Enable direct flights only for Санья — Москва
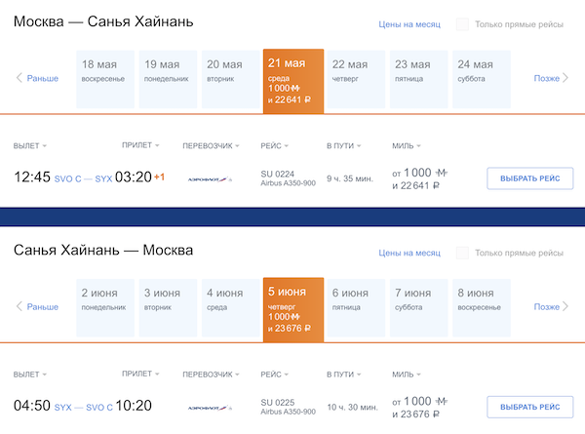 pyautogui.click(x=462, y=253)
